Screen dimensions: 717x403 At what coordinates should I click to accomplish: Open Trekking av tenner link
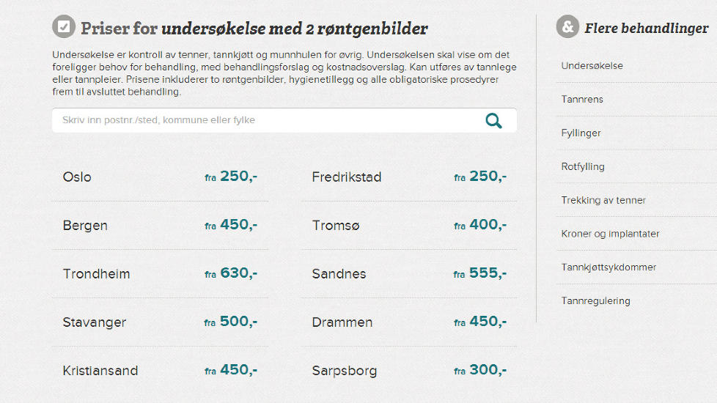603,200
